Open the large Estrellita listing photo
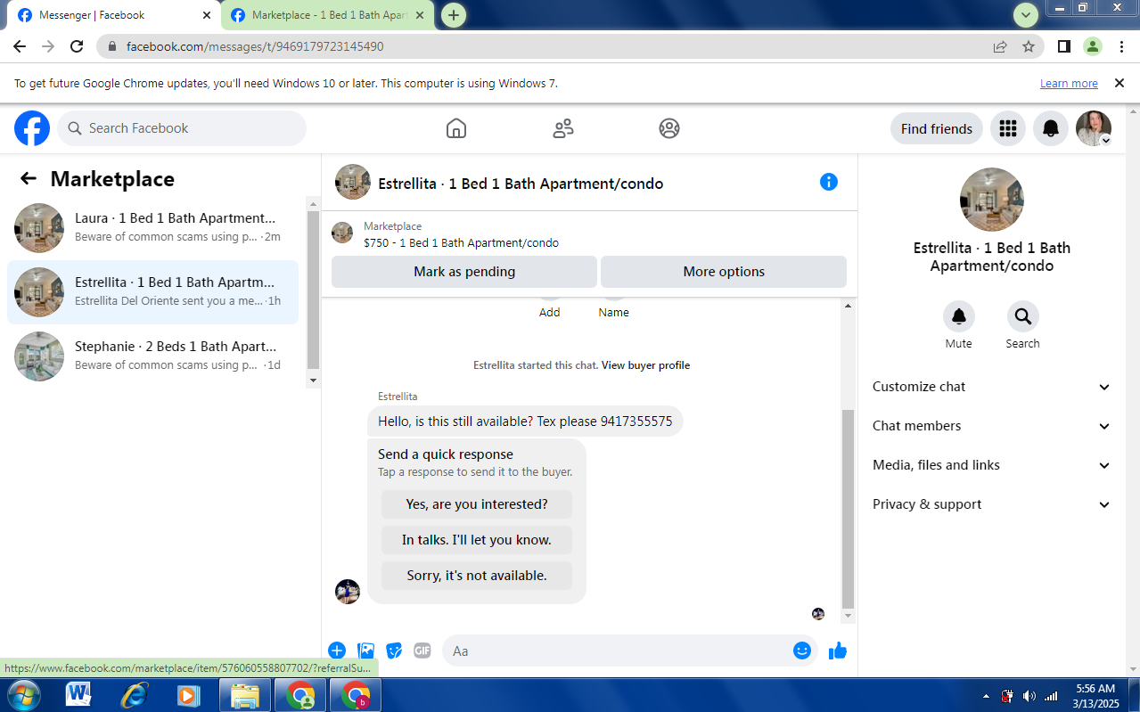The width and height of the screenshot is (1140, 712). 992,200
